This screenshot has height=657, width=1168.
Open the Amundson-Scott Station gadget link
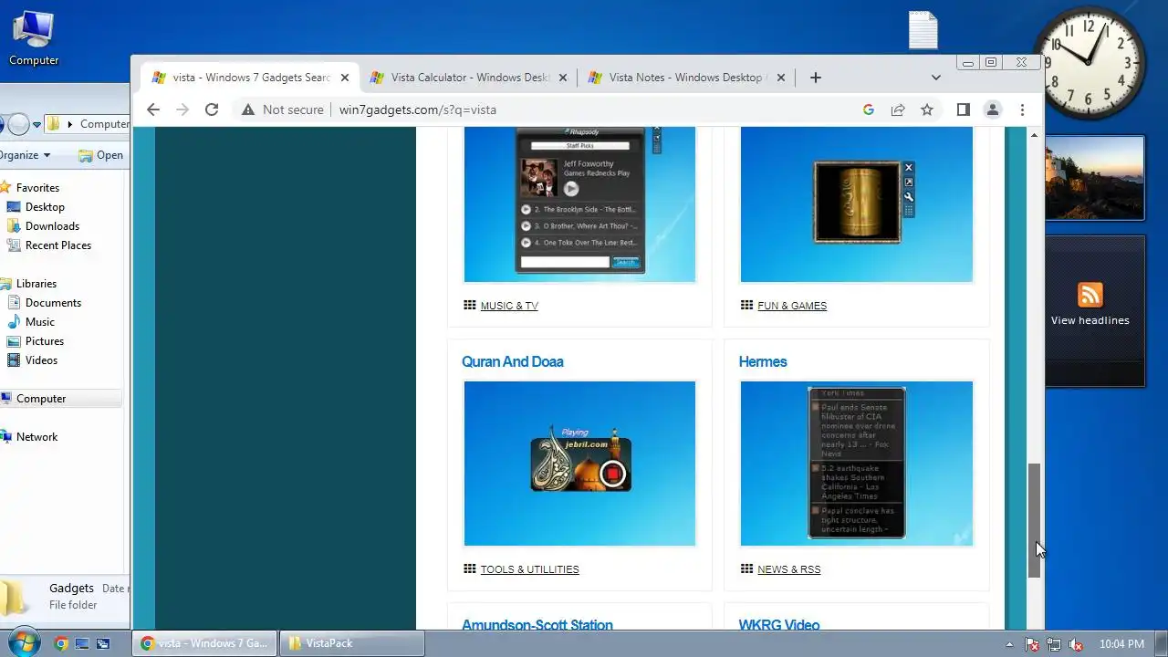pos(537,624)
